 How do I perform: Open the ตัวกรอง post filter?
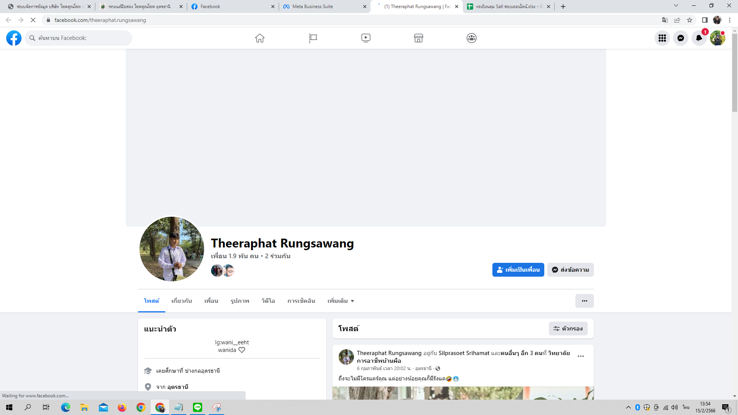click(568, 329)
